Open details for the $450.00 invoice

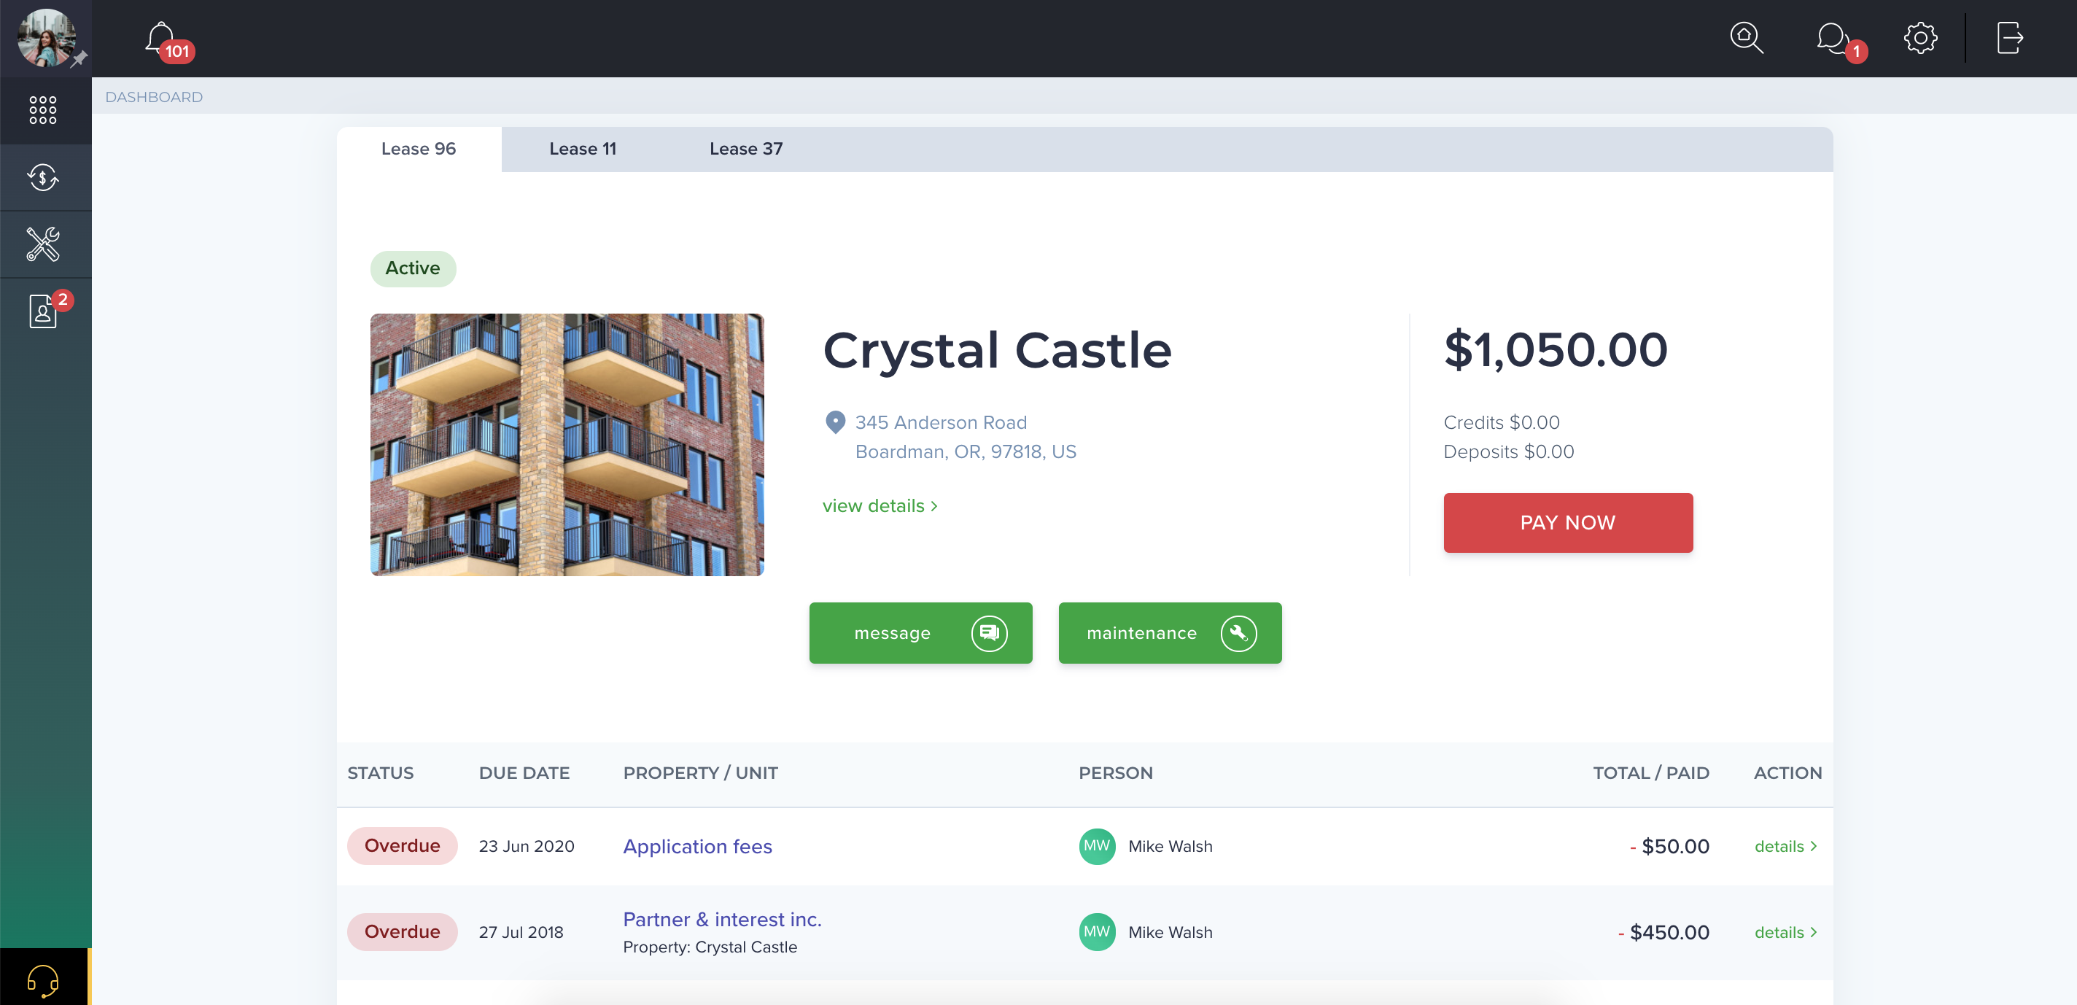coord(1785,931)
